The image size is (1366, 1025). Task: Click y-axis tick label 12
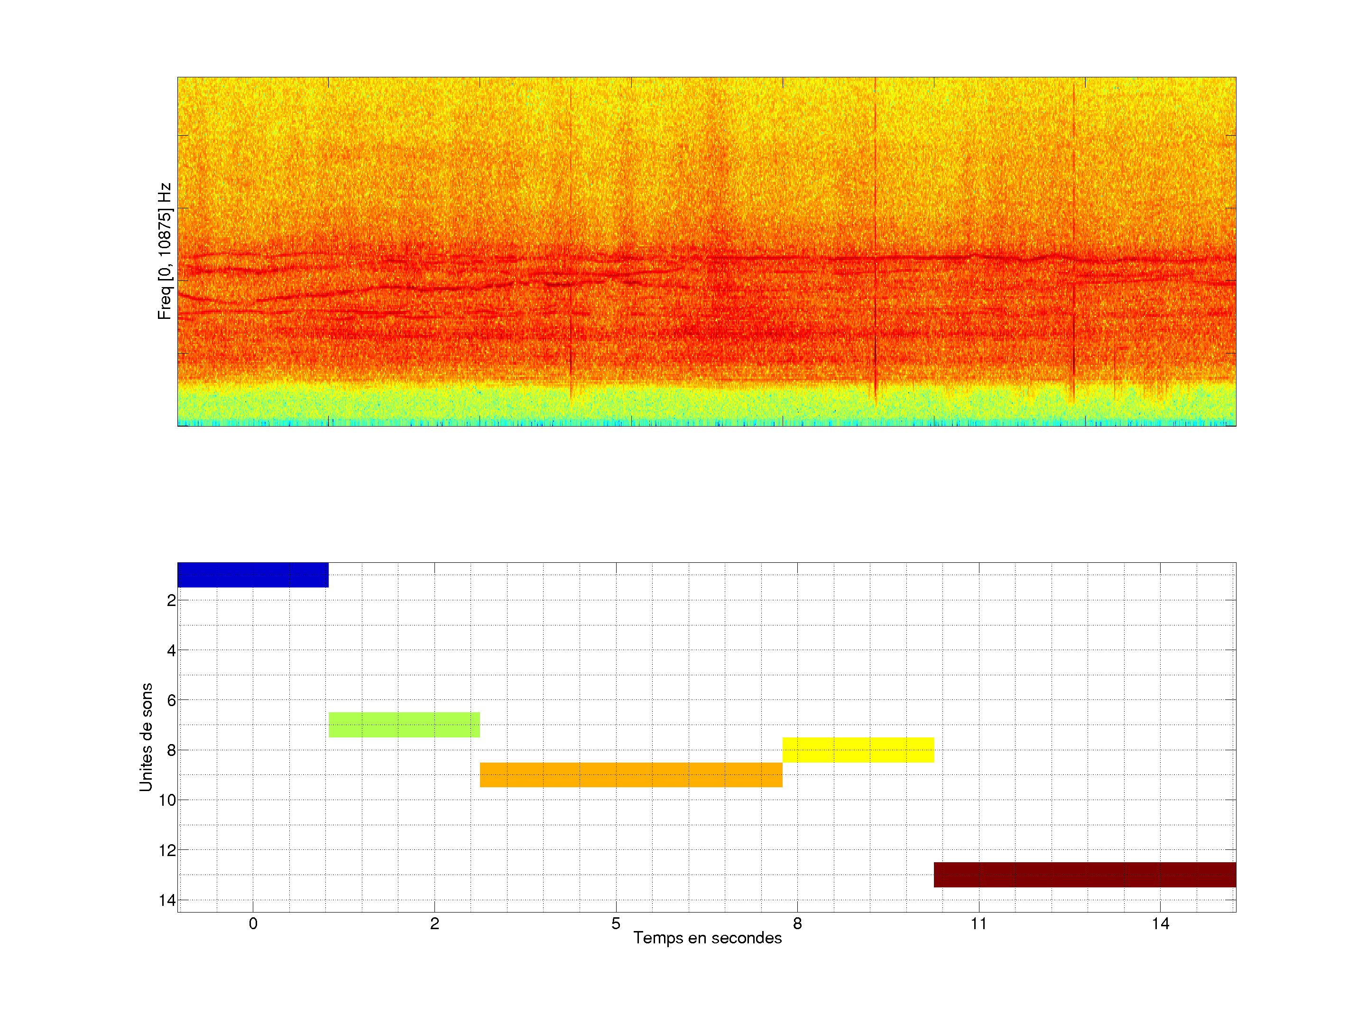pyautogui.click(x=167, y=850)
